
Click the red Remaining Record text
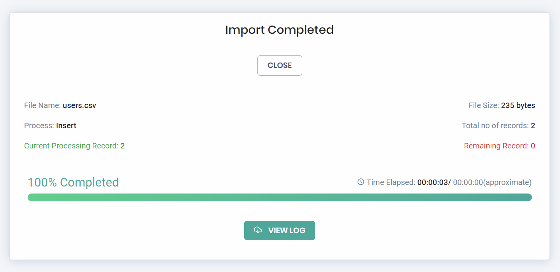tap(500, 146)
